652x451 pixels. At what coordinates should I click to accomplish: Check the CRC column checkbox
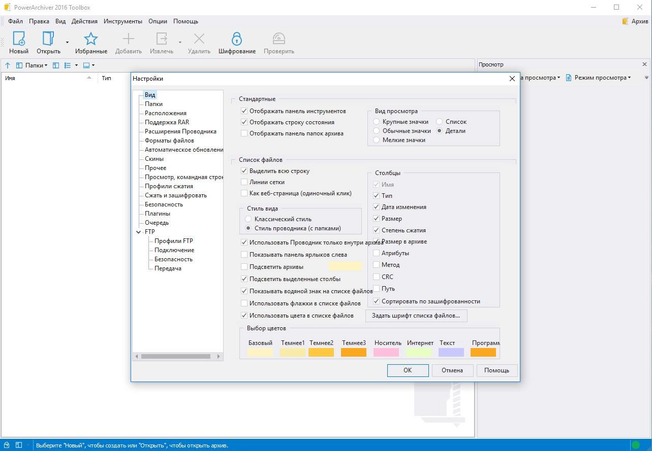[377, 277]
